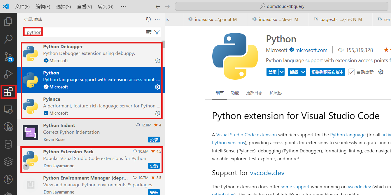Open the git inspect icon with magnifier

[8, 127]
